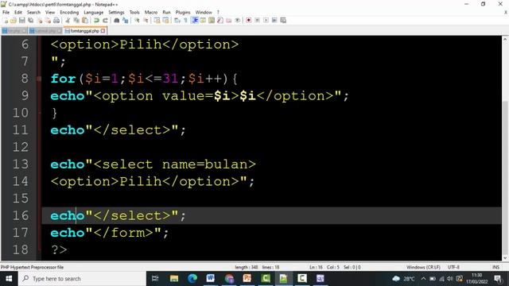Click the Paste toolbar icon
The width and height of the screenshot is (509, 286).
[85, 20]
